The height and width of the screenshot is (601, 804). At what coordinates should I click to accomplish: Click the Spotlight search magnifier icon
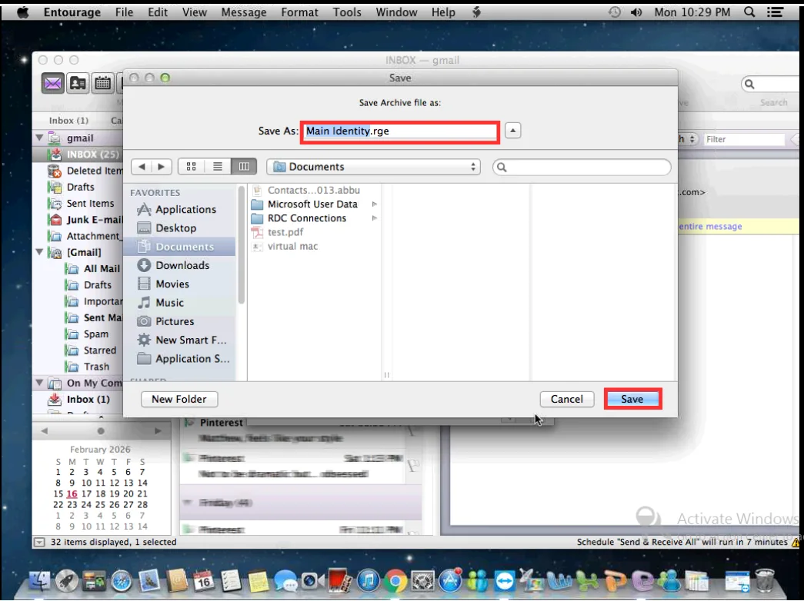[749, 12]
